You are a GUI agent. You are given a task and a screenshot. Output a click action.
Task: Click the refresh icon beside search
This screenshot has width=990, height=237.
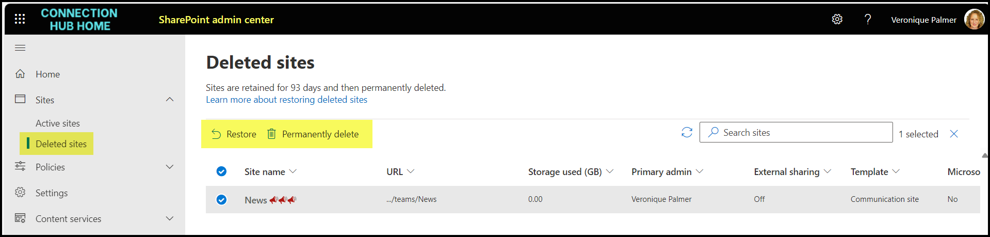click(687, 133)
